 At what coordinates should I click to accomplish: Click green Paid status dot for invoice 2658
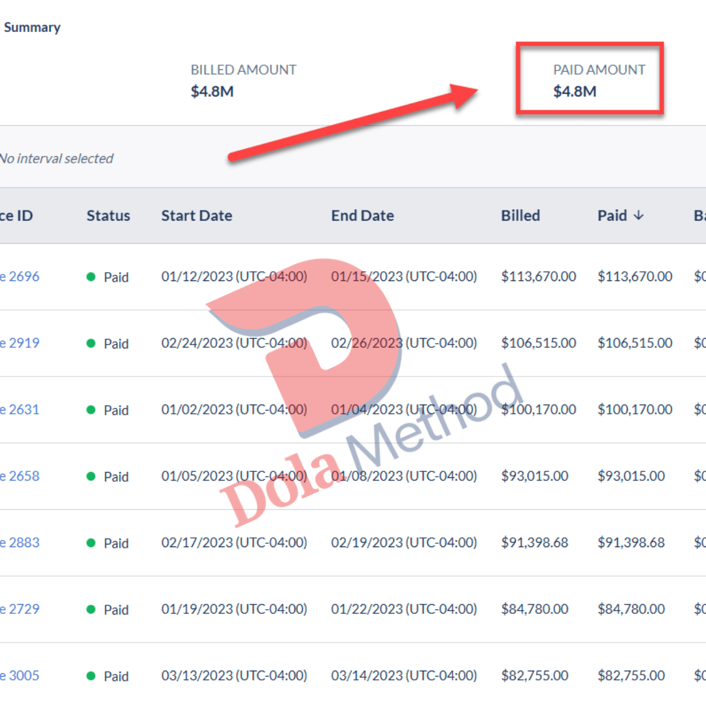92,477
